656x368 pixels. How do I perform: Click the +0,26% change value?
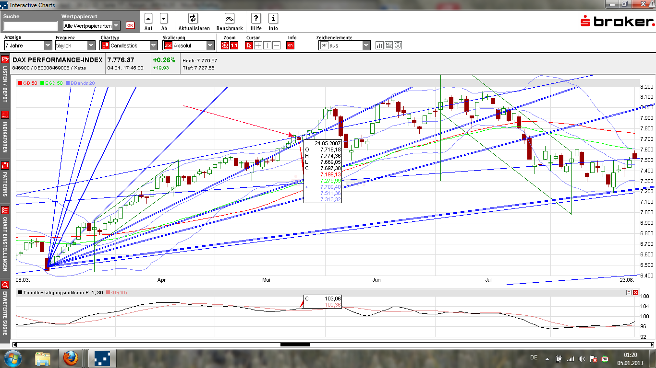(x=164, y=60)
